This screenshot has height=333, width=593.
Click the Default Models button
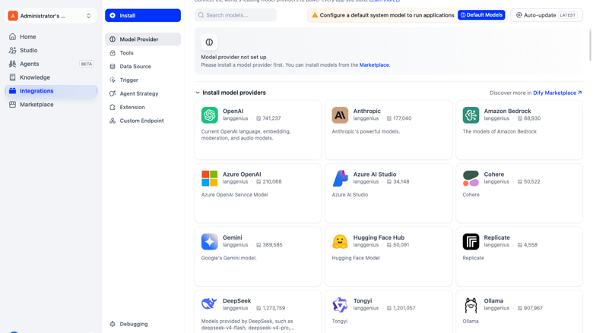coord(481,15)
